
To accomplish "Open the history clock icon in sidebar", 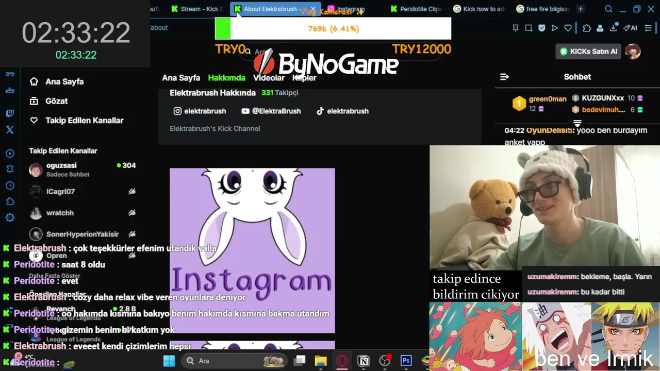I will click(10, 185).
